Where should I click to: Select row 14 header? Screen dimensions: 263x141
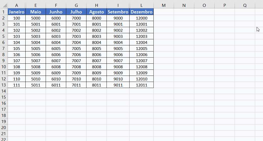(x=4, y=91)
